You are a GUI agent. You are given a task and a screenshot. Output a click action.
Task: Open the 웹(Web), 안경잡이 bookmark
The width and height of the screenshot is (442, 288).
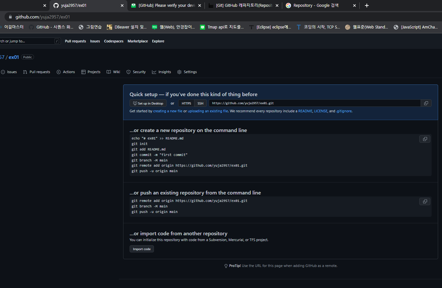pos(174,27)
